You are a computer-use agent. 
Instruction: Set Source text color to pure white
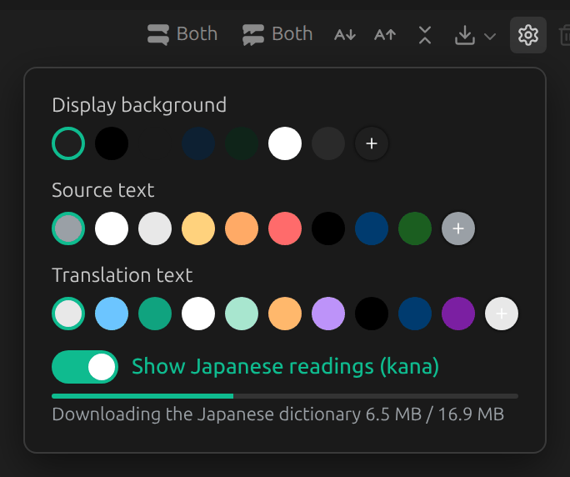(x=112, y=228)
